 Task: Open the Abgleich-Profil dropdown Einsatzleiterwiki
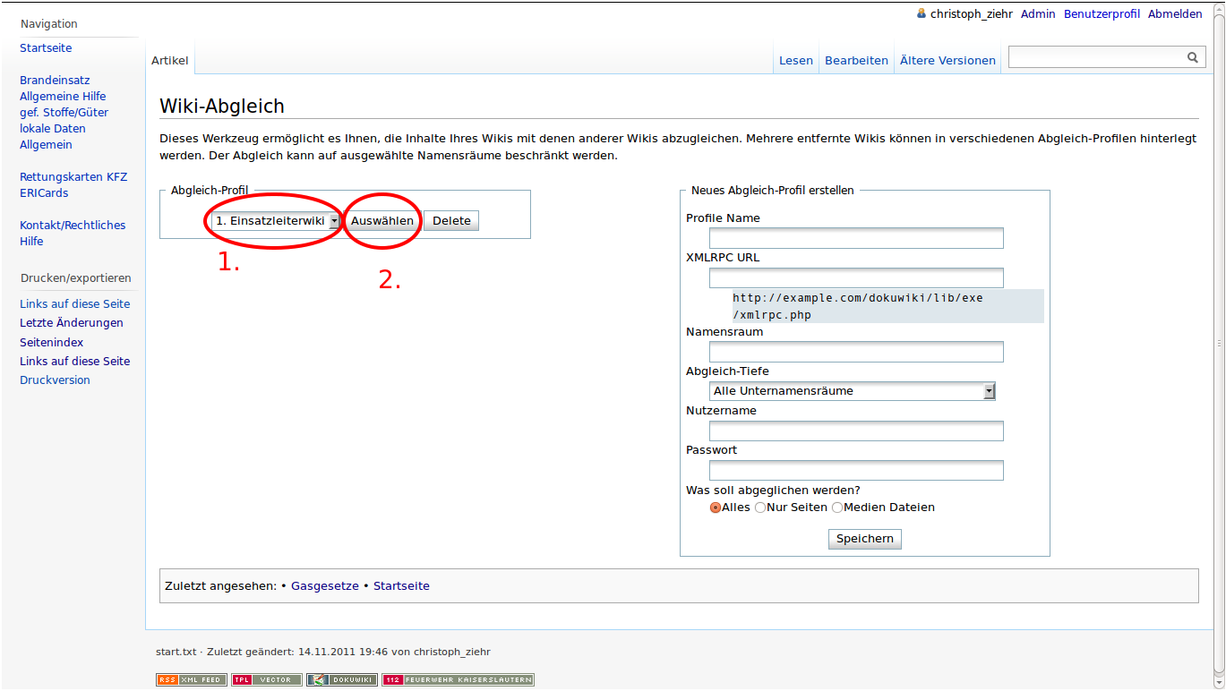tap(276, 220)
